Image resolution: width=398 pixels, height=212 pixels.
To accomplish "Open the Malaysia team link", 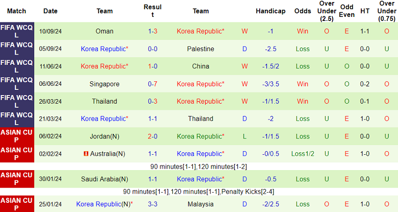I will pyautogui.click(x=201, y=204).
